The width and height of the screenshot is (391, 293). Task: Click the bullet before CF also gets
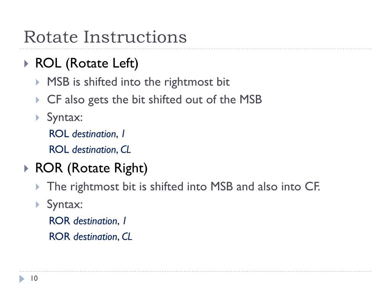[x=38, y=100]
